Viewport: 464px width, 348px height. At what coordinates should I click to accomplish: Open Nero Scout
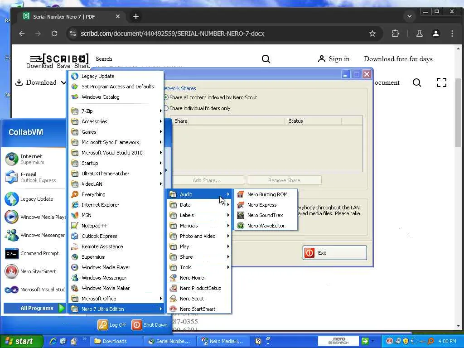point(198,299)
